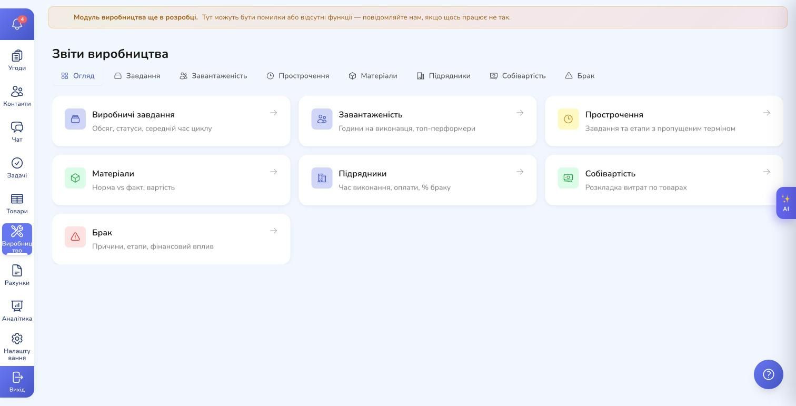Click the Підрядники card building icon

322,178
